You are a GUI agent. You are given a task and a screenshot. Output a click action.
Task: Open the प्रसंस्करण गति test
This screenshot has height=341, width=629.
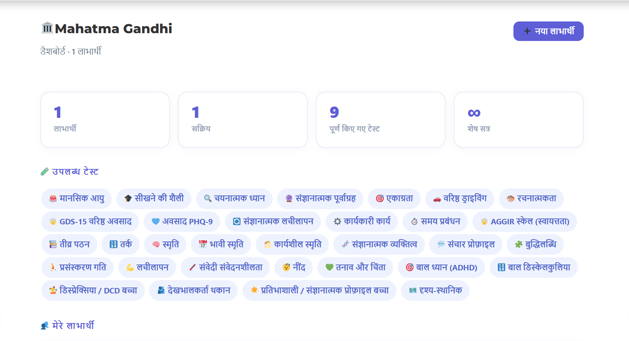click(x=78, y=267)
